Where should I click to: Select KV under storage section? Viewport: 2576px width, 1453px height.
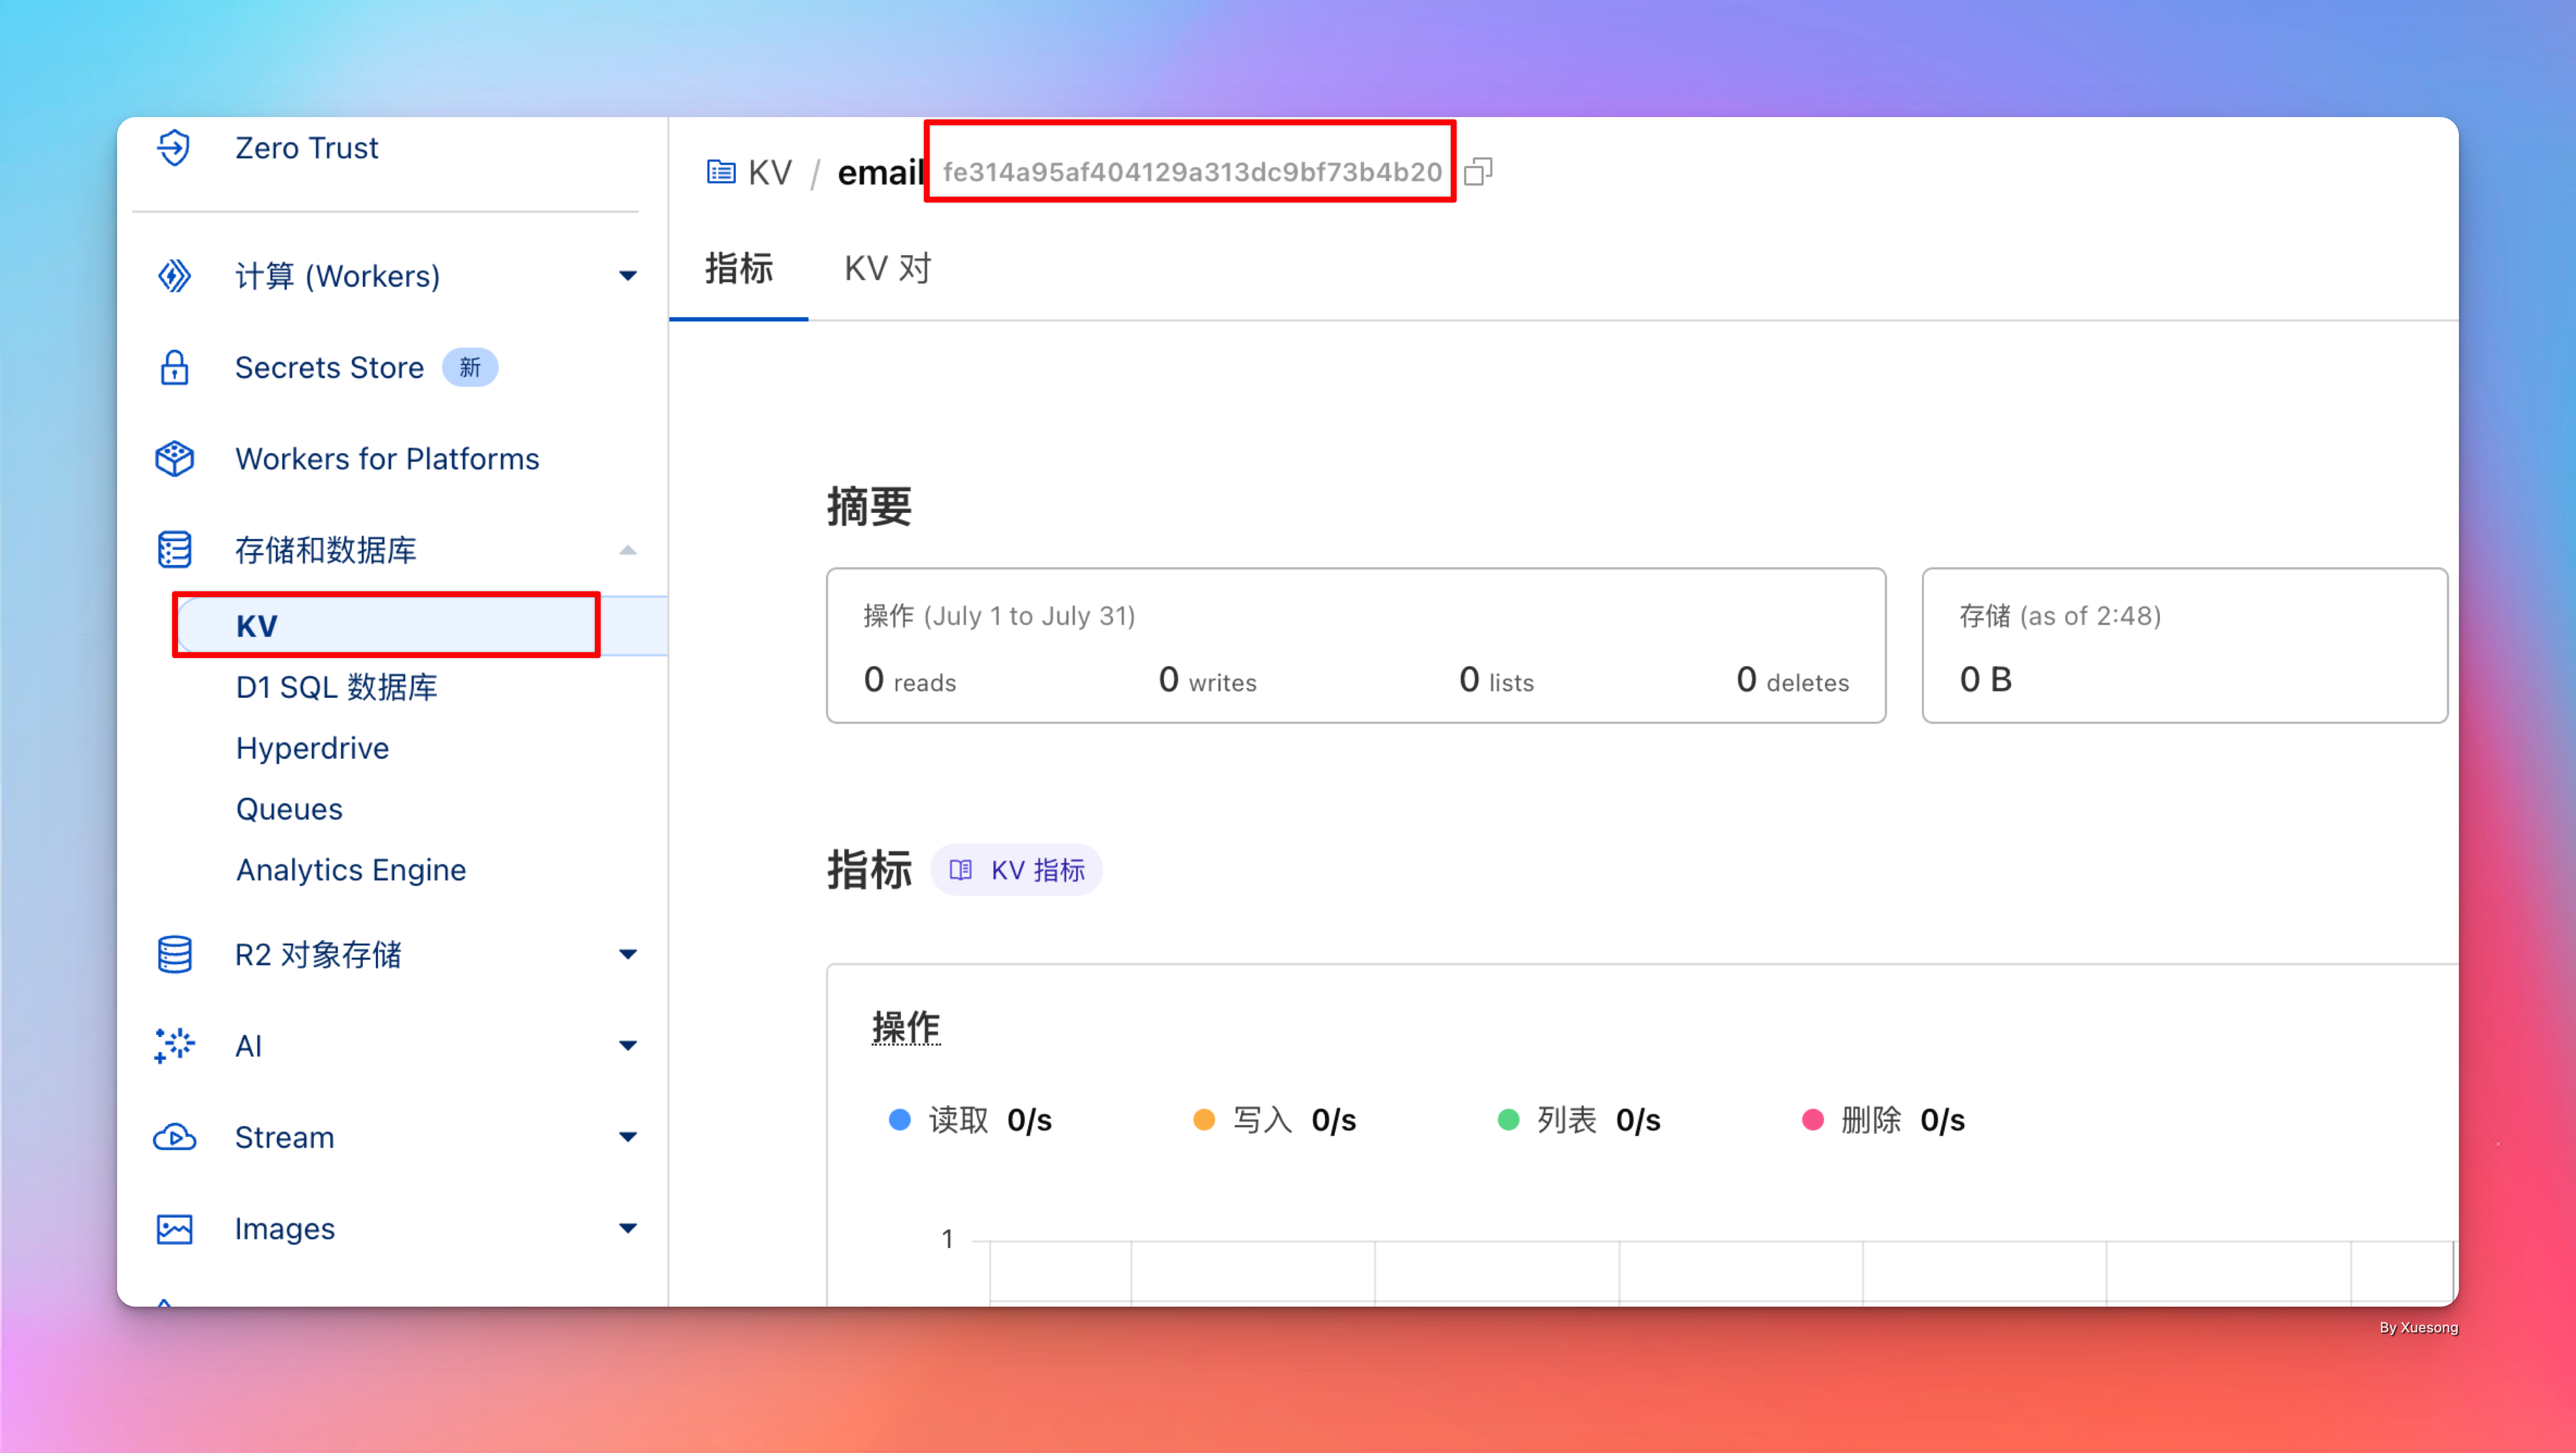pyautogui.click(x=257, y=626)
